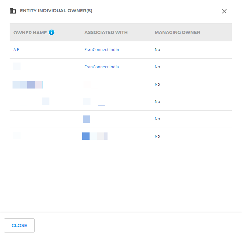Viewport: 242px width, 237px height.
Task: Open the A P owner link
Action: 16,50
